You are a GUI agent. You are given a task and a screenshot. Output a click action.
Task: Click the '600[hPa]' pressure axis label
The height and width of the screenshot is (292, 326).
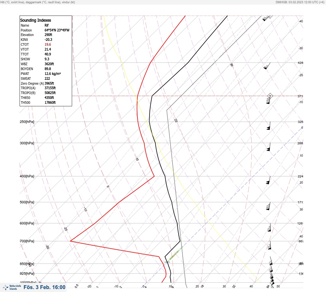coord(27,223)
